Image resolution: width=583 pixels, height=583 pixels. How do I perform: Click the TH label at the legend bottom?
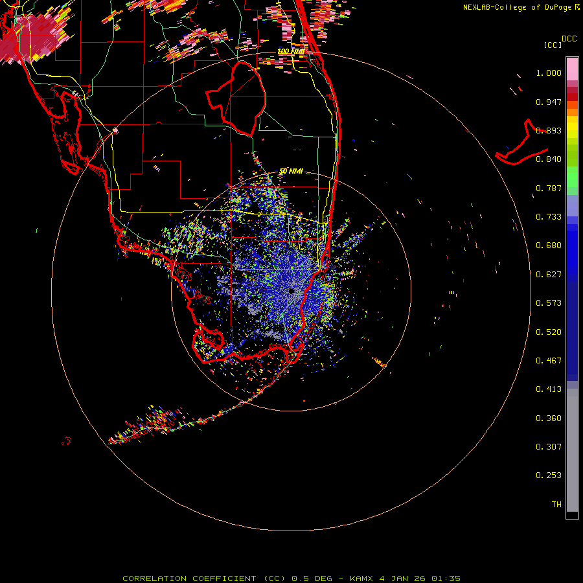(x=556, y=505)
